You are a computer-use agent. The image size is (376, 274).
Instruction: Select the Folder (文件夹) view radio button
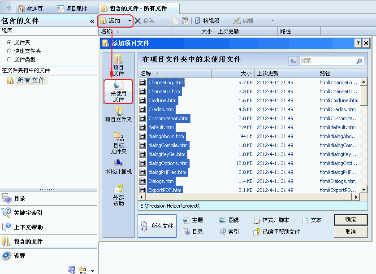click(9, 43)
